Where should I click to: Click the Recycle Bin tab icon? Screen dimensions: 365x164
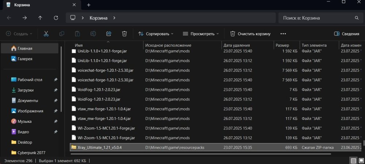(x=8, y=5)
